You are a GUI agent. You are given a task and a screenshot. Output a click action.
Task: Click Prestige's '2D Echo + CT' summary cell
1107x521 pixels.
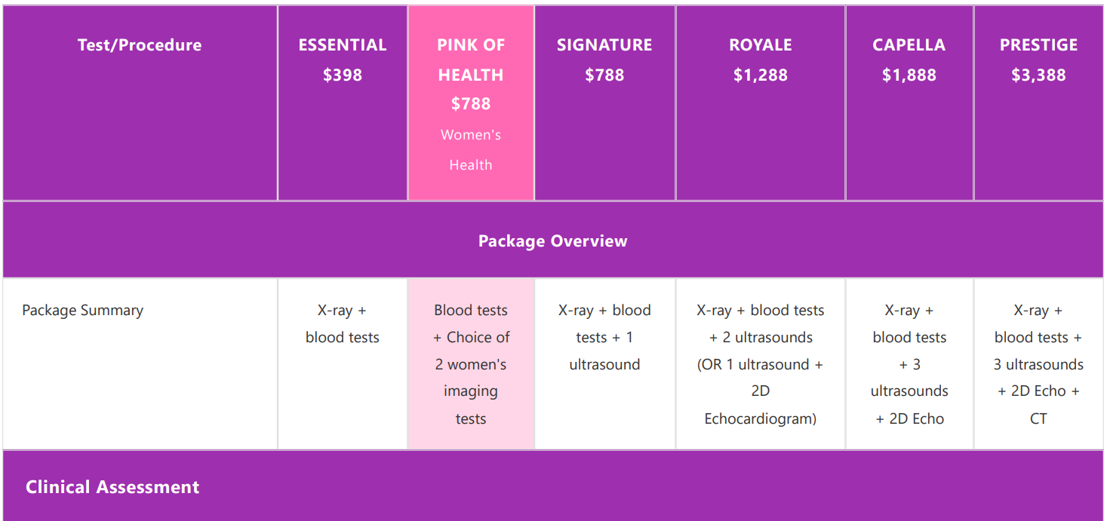[1038, 364]
